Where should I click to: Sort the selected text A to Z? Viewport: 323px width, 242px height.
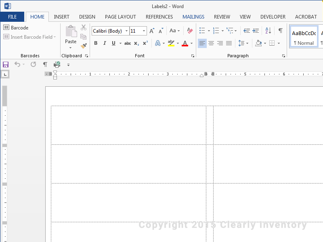[x=268, y=31]
